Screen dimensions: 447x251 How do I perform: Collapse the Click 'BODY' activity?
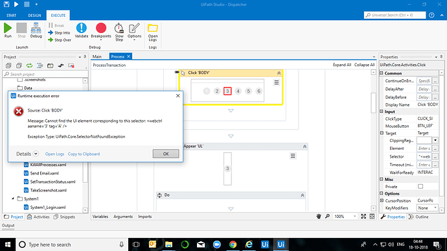tap(279, 73)
